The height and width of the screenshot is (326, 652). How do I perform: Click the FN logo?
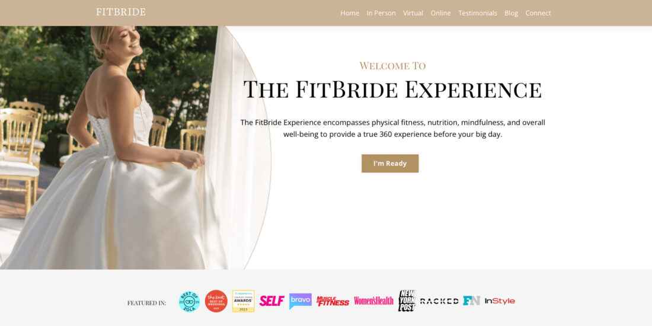472,301
